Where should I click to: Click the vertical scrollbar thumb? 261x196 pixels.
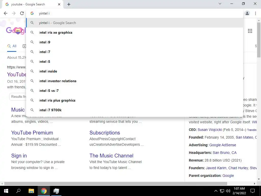(x=259, y=40)
